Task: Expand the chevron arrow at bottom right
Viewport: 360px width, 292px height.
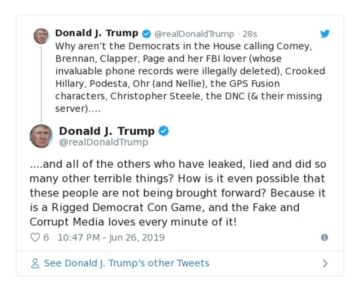Action: pyautogui.click(x=326, y=263)
